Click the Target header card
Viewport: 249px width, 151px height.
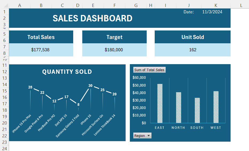[x=114, y=37]
